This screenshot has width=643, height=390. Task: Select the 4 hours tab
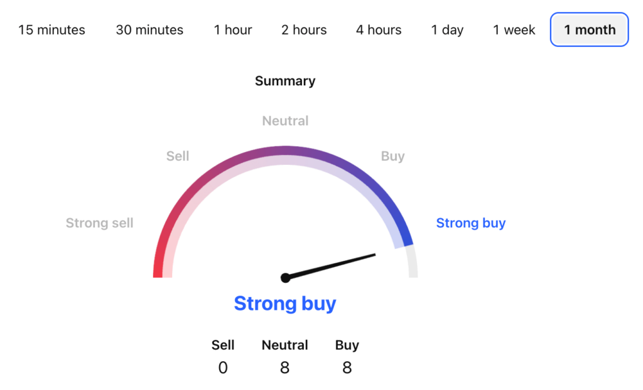tap(379, 29)
